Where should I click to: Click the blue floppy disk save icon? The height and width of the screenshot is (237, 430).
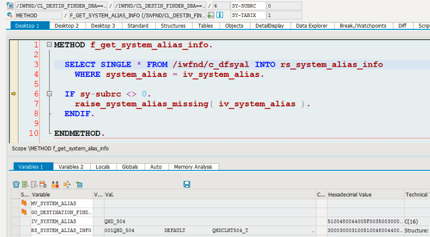point(187,185)
